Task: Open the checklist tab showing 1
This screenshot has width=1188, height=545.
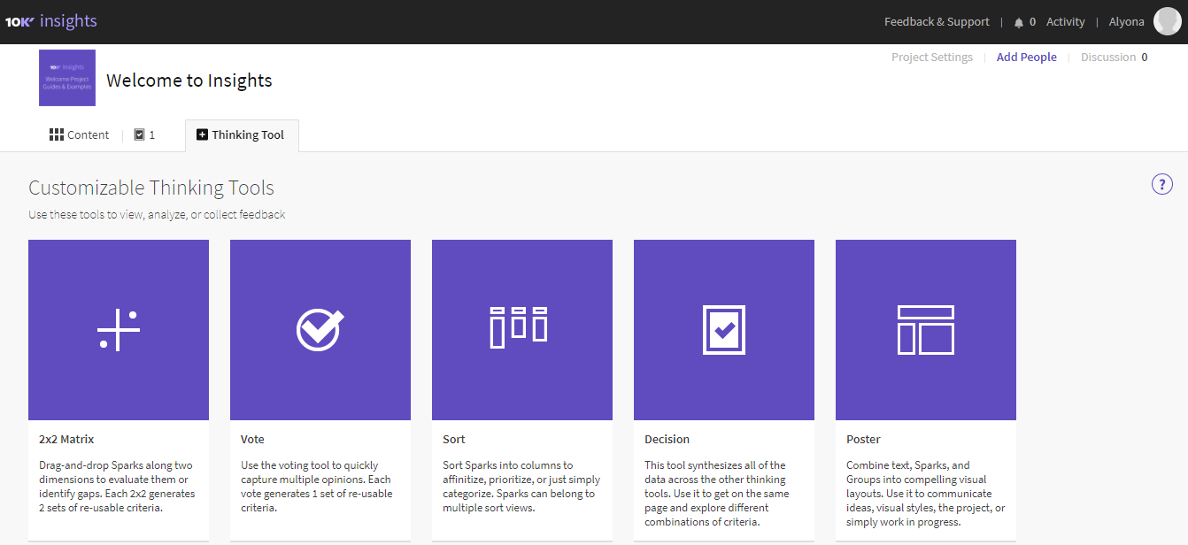Action: [x=144, y=134]
